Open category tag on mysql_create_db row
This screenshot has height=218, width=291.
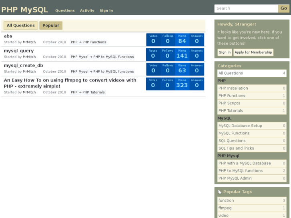pyautogui.click(x=102, y=72)
